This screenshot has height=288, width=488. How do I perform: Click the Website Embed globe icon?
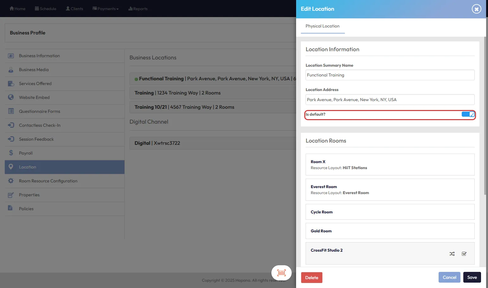pyautogui.click(x=11, y=97)
